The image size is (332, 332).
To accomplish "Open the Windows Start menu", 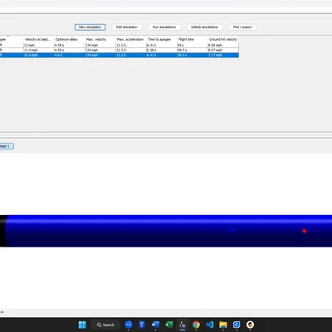I will 82,325.
